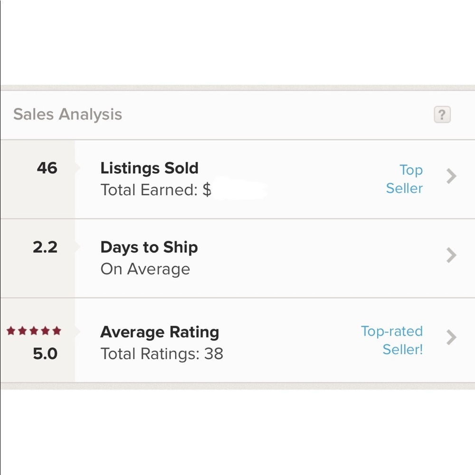Click the 5.0 average rating score

(46, 353)
